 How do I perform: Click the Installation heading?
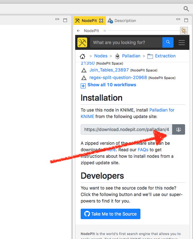pyautogui.click(x=102, y=98)
